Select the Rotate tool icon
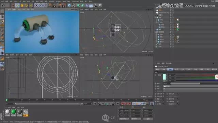This screenshot has width=218, height=123. [x=26, y=5]
